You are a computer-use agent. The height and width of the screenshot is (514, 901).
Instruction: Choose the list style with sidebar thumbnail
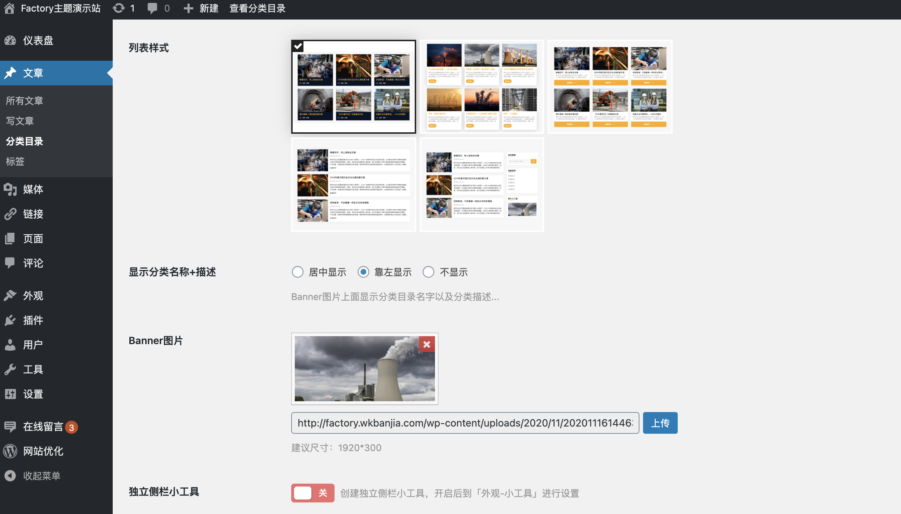pyautogui.click(x=482, y=185)
